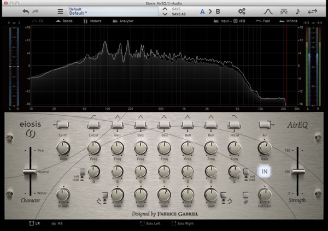328x231 pixels.
Task: Step presets with the up/down chevrons
Action: coord(165,11)
